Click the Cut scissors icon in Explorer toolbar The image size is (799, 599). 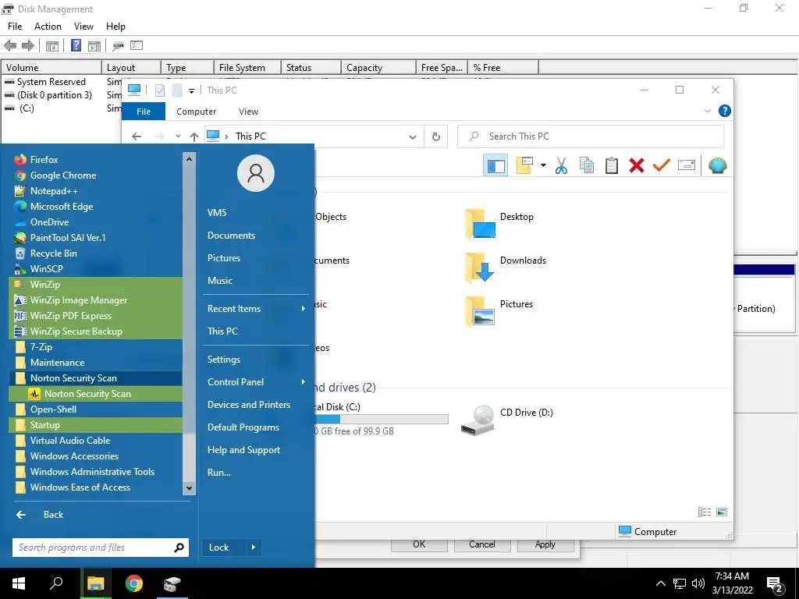(561, 165)
